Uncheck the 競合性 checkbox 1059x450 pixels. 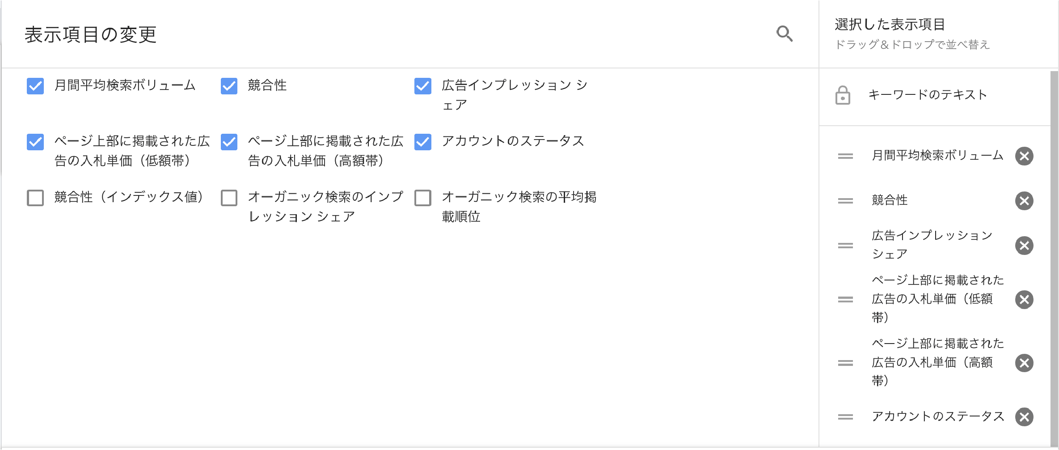[x=229, y=86]
